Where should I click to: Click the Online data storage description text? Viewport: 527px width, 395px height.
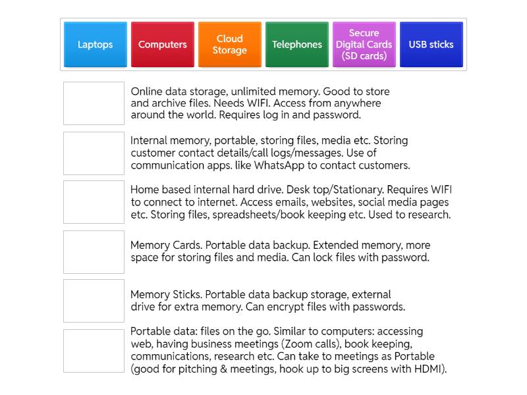pos(260,103)
